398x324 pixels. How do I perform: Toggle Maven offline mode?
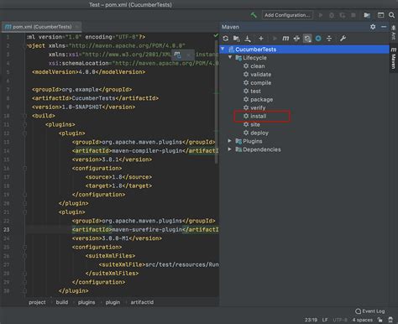(x=296, y=39)
